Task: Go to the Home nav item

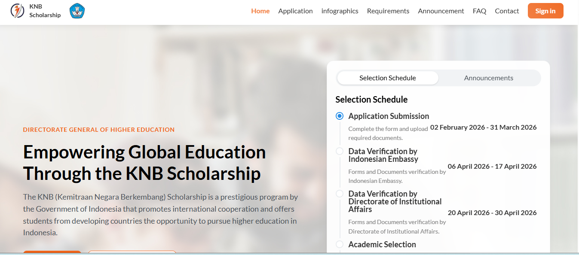Action: [x=260, y=11]
